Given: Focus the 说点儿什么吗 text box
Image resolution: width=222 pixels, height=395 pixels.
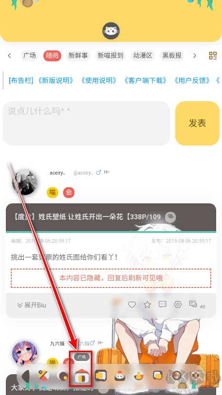Looking at the screenshot, I should (x=86, y=123).
